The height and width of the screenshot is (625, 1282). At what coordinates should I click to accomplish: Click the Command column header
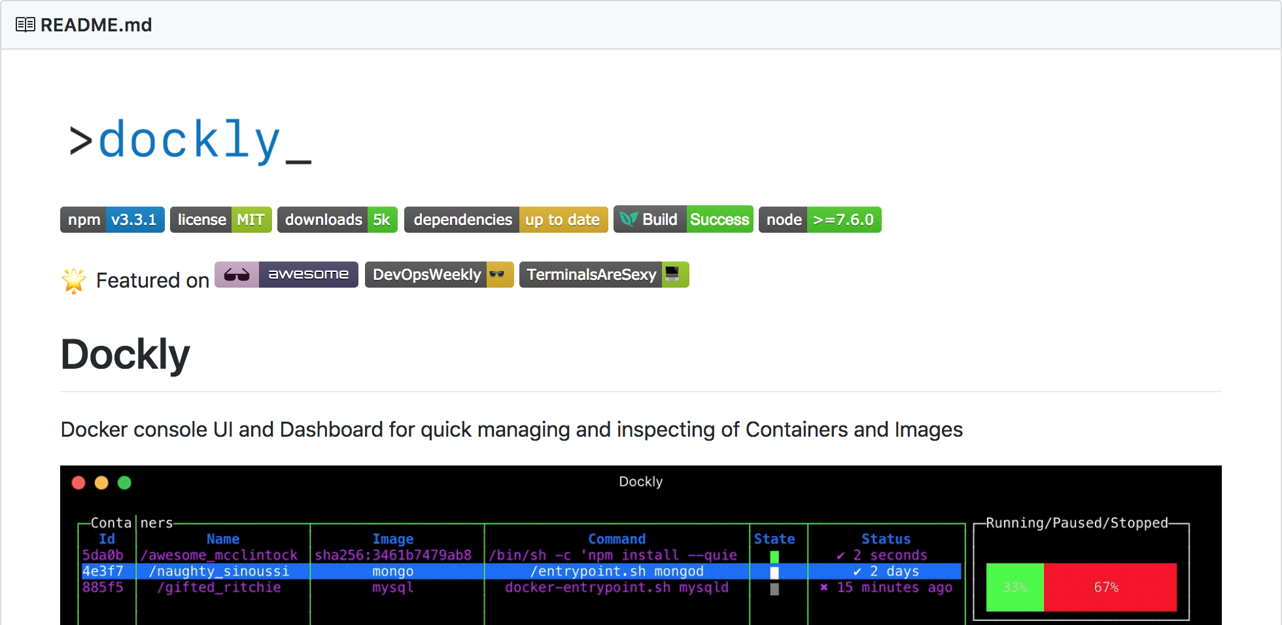click(x=617, y=539)
